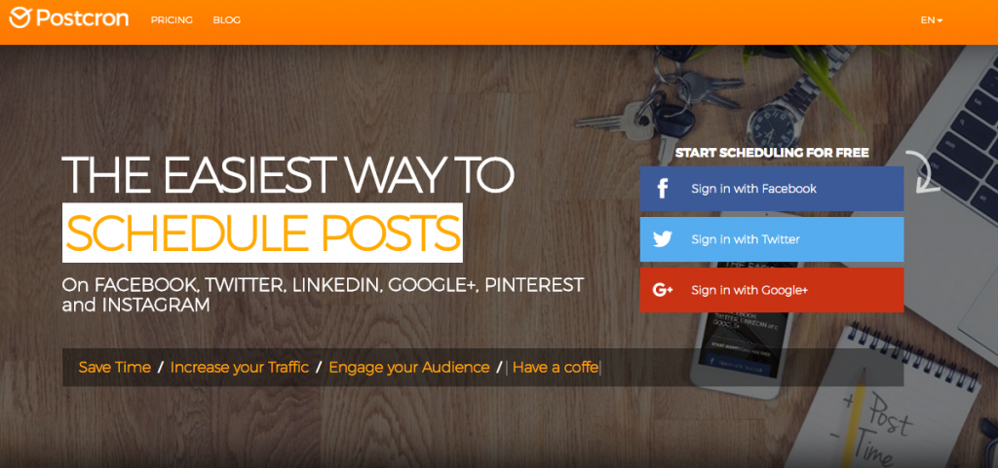Click 'Increase your Traffic' text
Screen dimensions: 998x468
[x=240, y=367]
